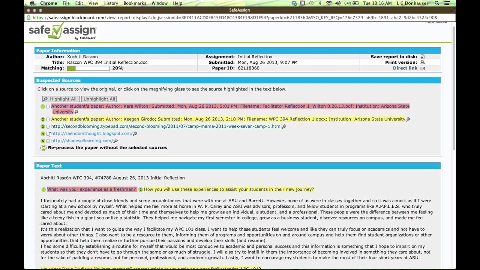Click magnifying glass for secondblooming.typepad source
Viewport: 480px width, 270px height.
click(284, 126)
